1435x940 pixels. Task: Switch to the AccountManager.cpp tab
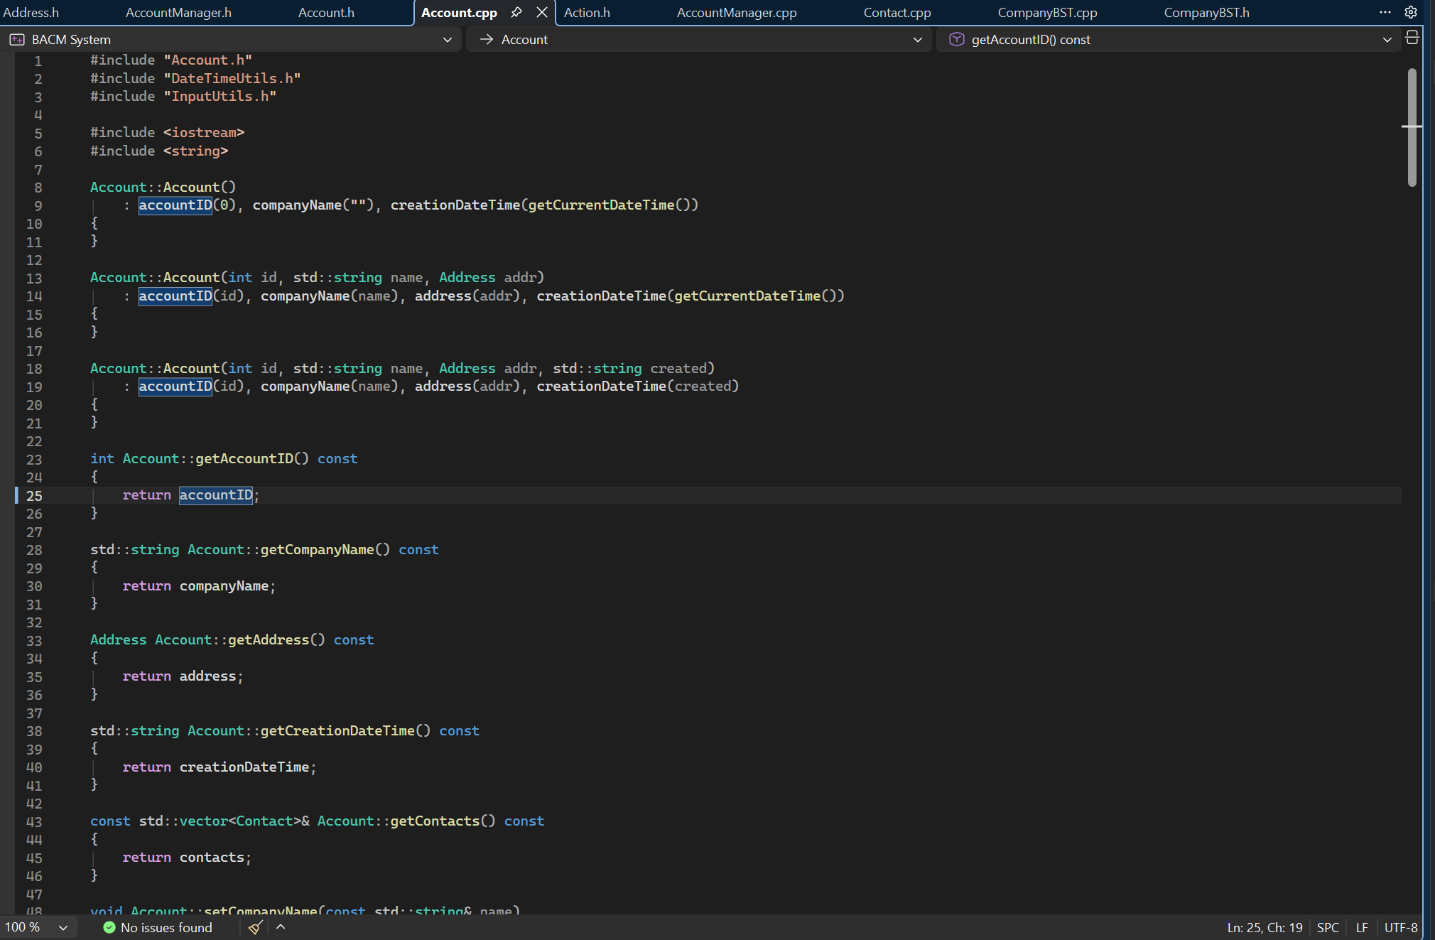coord(737,13)
